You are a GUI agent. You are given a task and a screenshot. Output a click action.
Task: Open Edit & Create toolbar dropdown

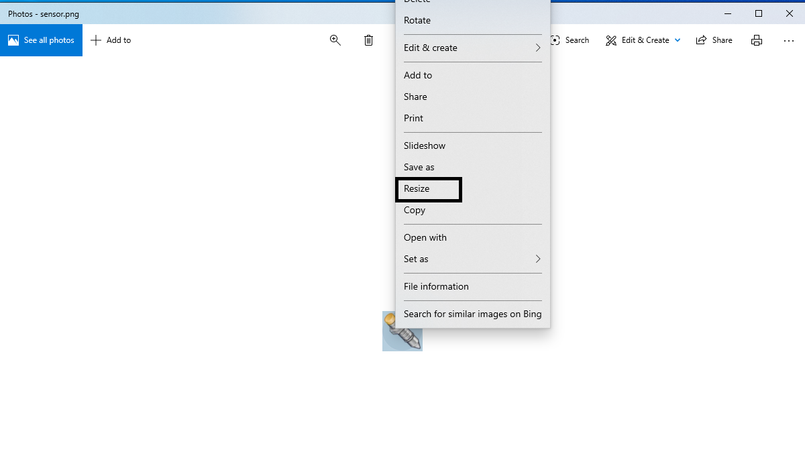643,40
